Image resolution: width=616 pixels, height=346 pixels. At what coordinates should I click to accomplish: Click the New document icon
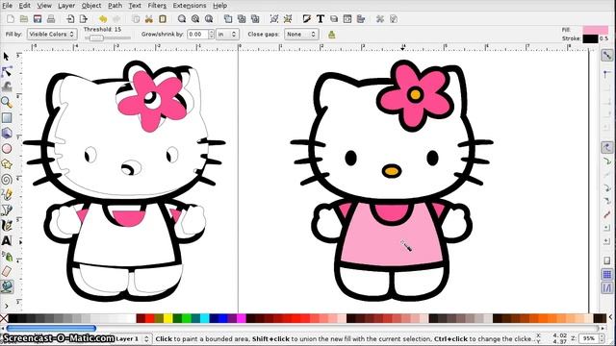tap(11, 19)
